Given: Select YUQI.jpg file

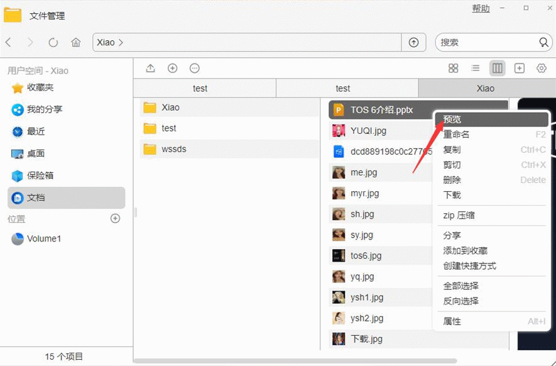Looking at the screenshot, I should [x=381, y=131].
